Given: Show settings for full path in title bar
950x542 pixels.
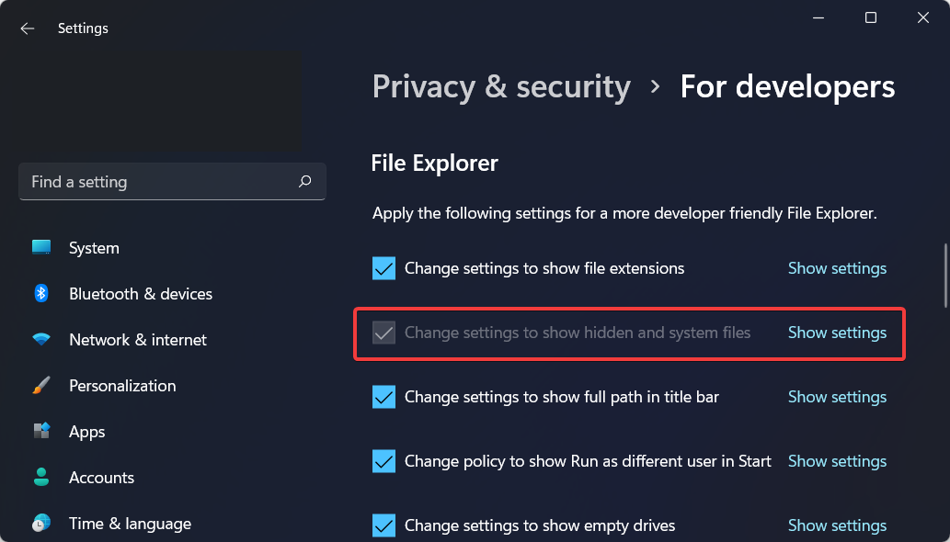Looking at the screenshot, I should (x=837, y=397).
